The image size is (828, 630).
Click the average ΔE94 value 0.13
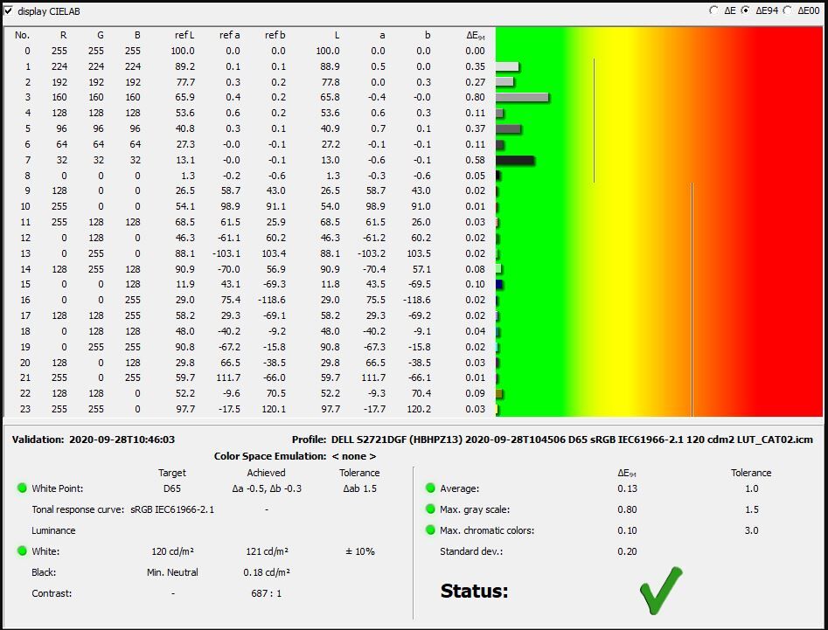click(x=627, y=488)
